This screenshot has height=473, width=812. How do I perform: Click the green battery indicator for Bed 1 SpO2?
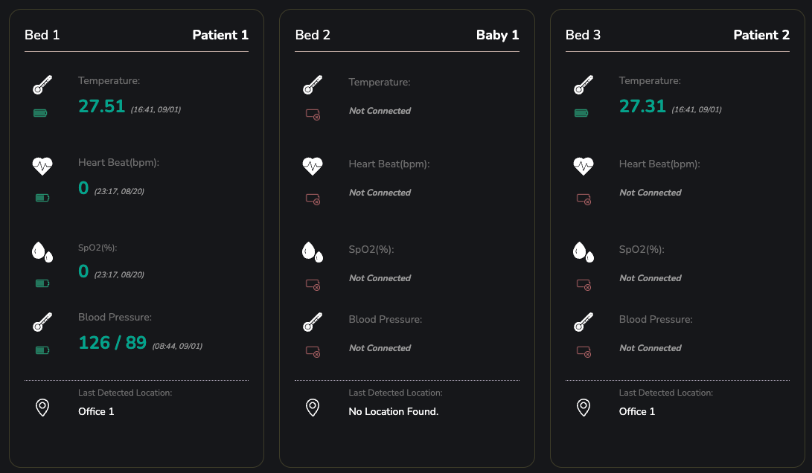pos(41,283)
